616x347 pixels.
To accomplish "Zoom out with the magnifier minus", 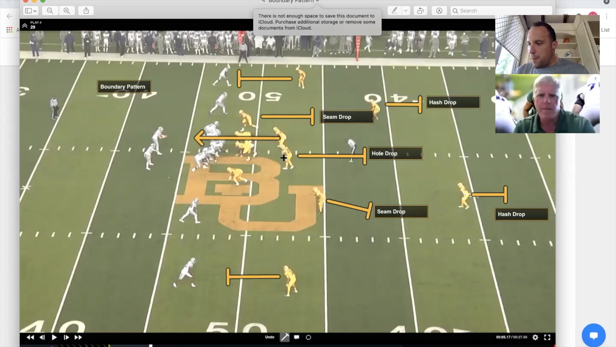I will click(x=50, y=11).
